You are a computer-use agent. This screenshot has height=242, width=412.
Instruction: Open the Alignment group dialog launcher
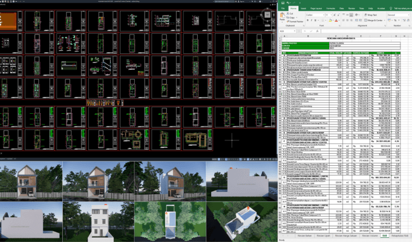point(385,25)
